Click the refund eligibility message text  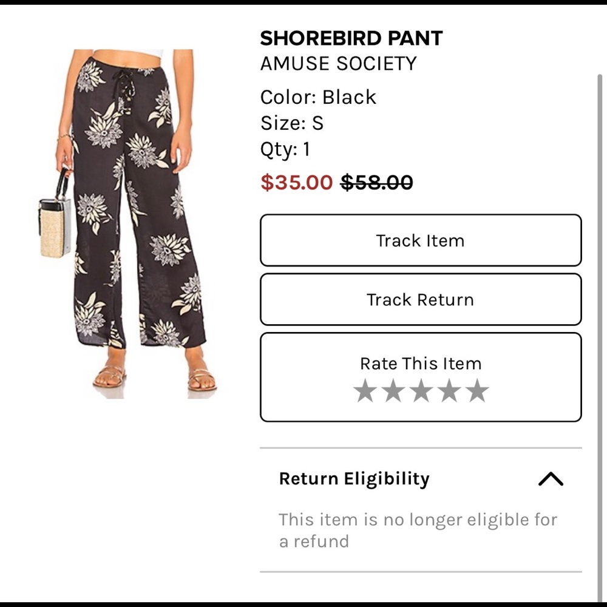[x=418, y=530]
